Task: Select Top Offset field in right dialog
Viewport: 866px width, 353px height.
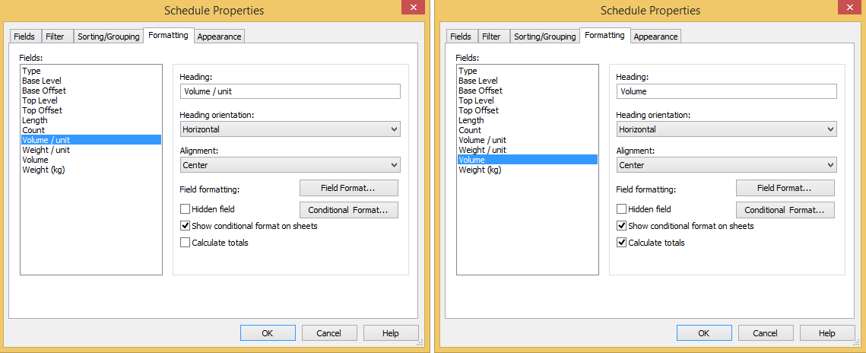Action: tap(528, 110)
